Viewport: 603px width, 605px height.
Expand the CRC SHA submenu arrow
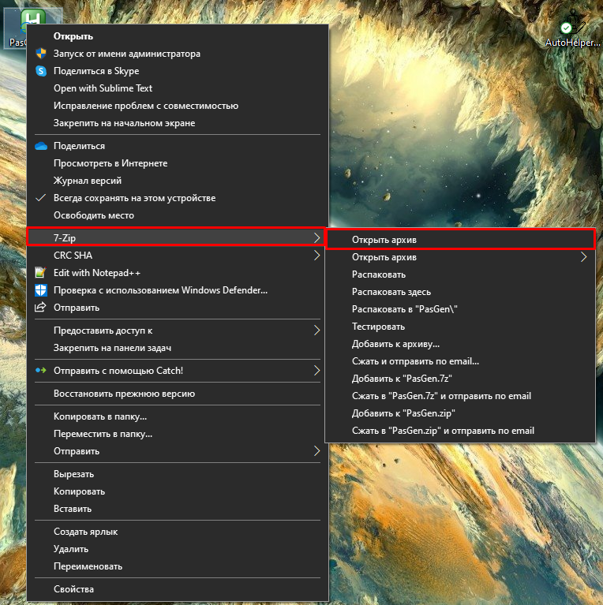point(316,255)
